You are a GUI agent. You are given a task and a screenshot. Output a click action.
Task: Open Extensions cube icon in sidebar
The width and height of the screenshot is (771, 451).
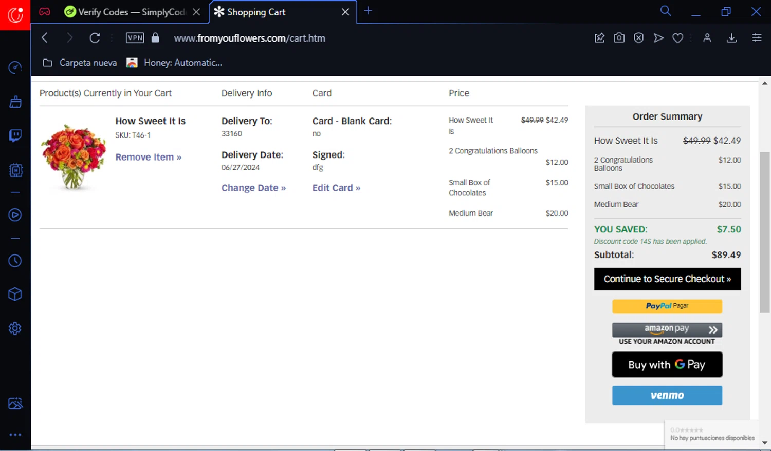tap(15, 295)
